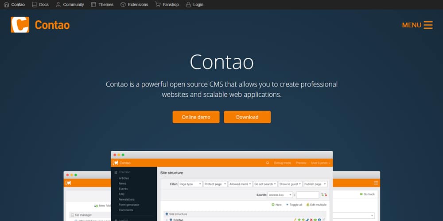443x221 pixels.
Task: Open FAQ in backend sidebar
Action: tap(121, 194)
